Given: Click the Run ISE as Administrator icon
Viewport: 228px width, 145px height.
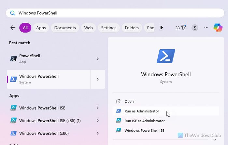Looking at the screenshot, I should click(119, 121).
